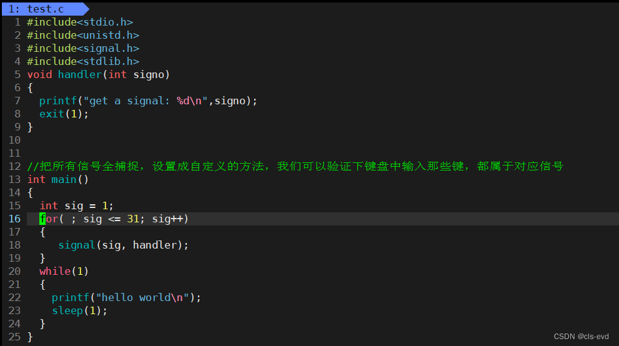The height and width of the screenshot is (346, 619).
Task: Click on the stdio.h include line
Action: click(80, 22)
